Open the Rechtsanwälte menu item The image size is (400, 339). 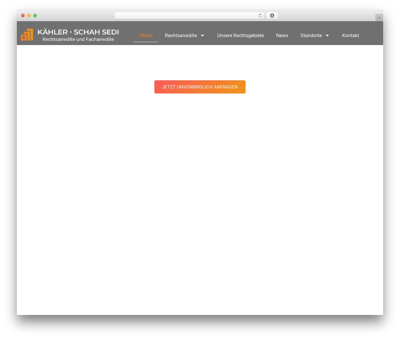(x=181, y=36)
